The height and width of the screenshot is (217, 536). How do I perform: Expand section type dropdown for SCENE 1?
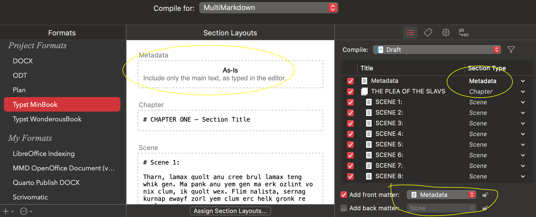coord(523,102)
